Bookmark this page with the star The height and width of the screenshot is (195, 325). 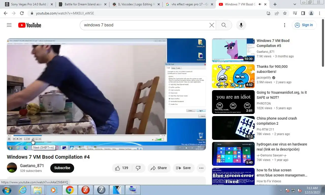285,13
